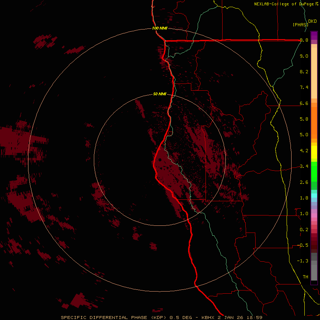
Task: Click the 0.2 scale value
Action: pos(304,230)
